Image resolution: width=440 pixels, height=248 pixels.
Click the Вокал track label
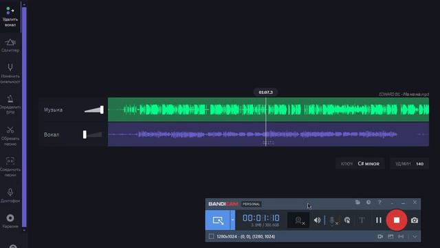tap(52, 134)
